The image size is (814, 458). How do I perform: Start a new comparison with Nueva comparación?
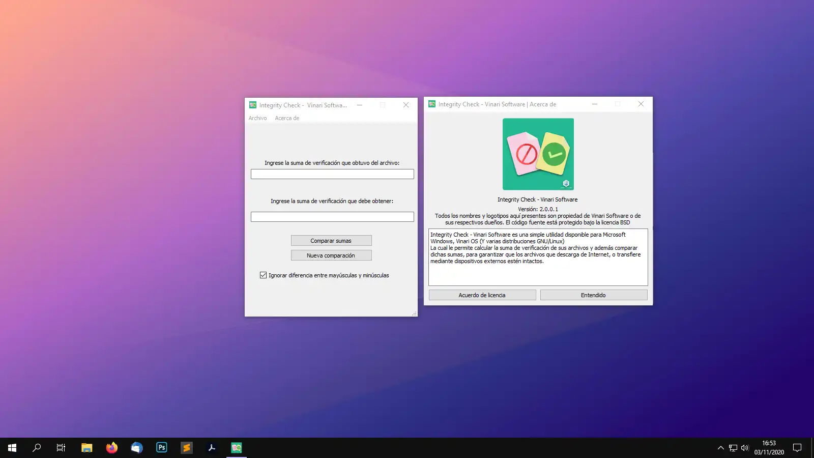point(331,255)
